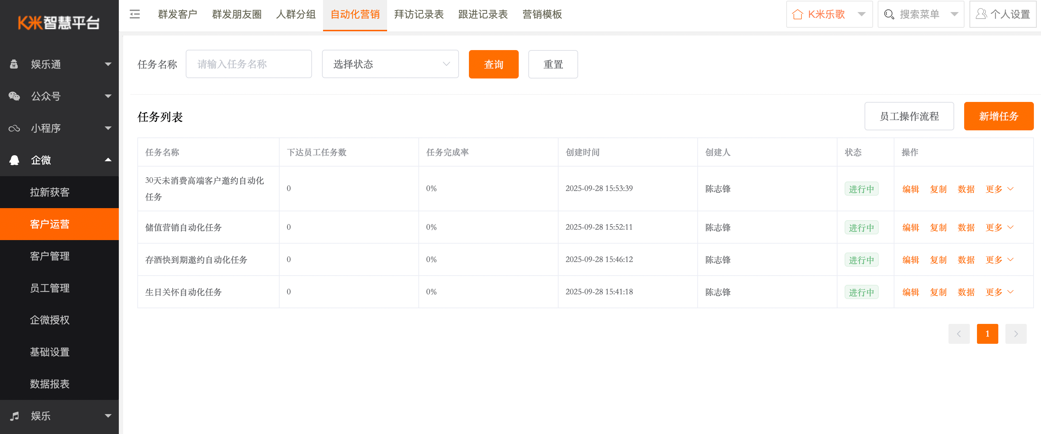1041x434 pixels.
Task: Click the 娱乐通 sidebar icon
Action: coord(14,64)
